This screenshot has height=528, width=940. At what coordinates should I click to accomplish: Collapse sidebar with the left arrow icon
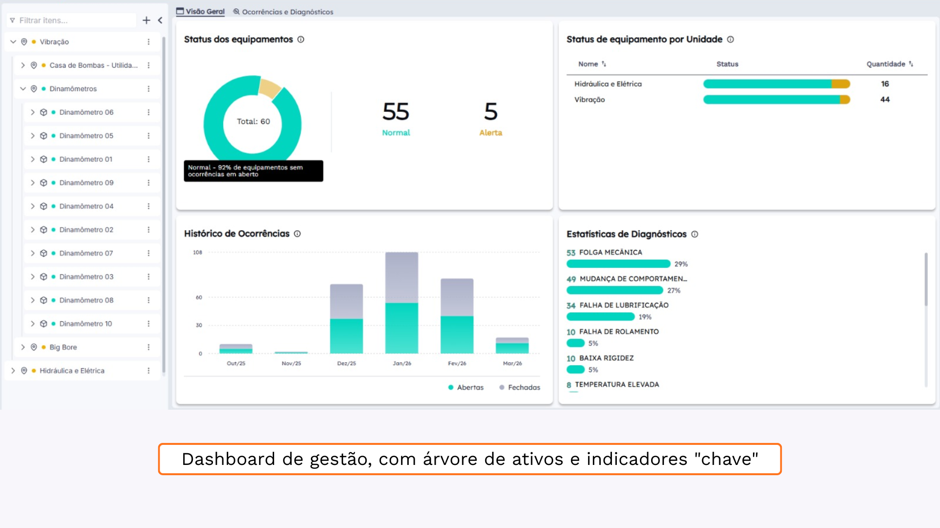(160, 20)
